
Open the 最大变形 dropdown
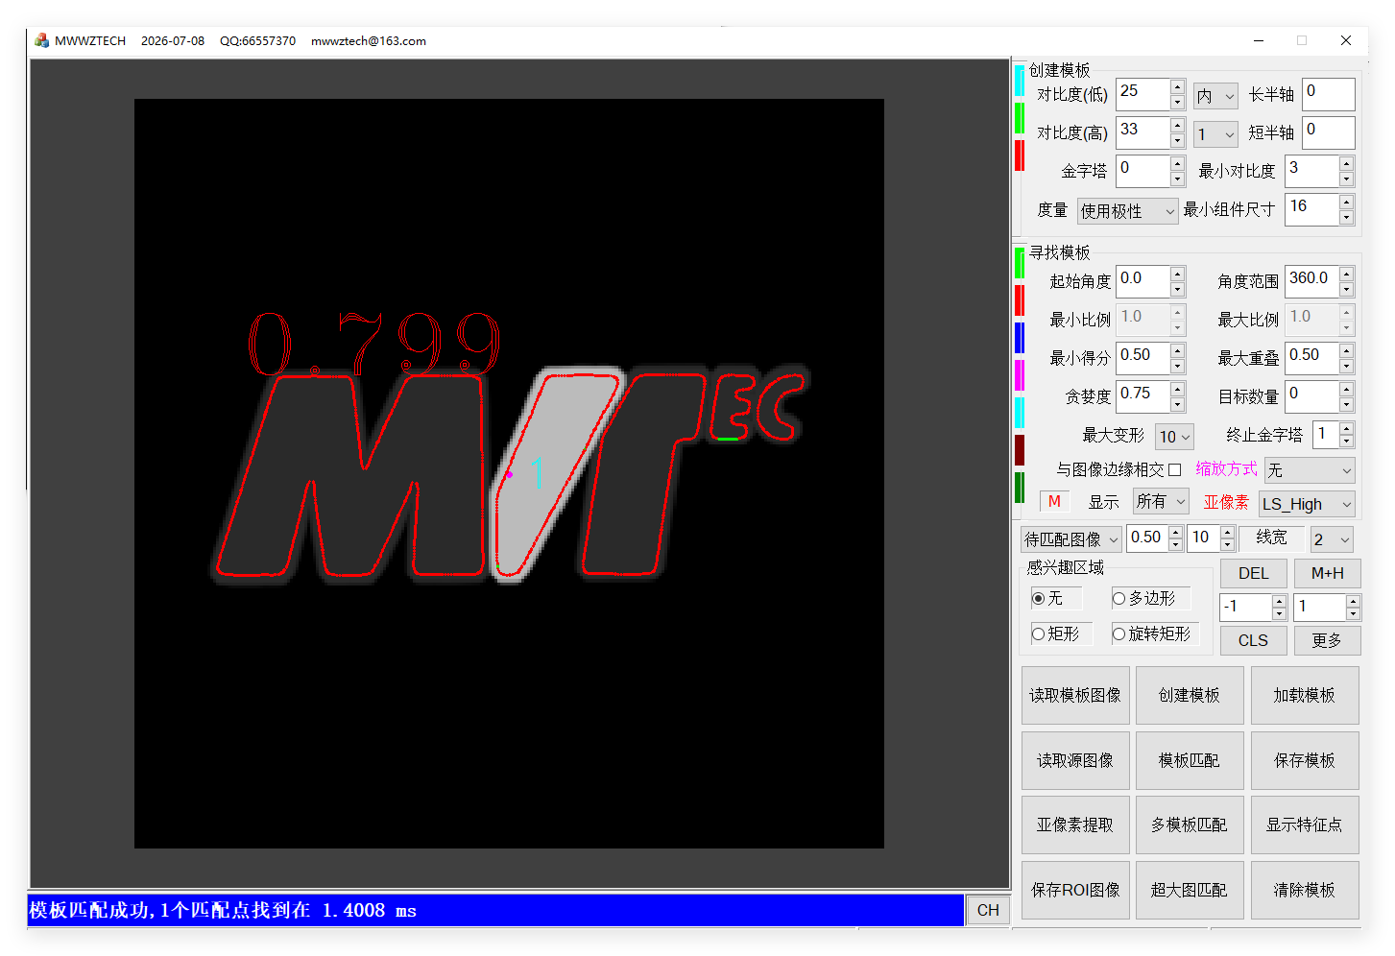tap(1174, 437)
